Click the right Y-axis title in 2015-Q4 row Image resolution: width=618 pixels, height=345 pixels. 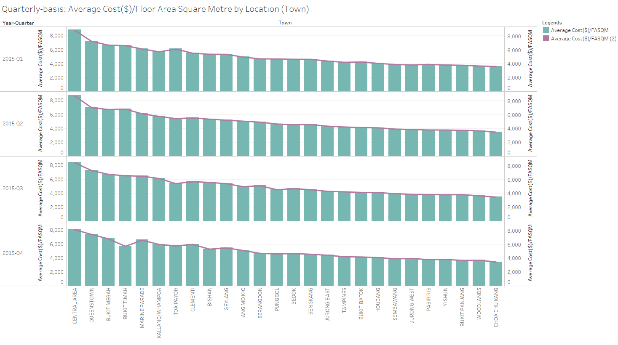530,253
